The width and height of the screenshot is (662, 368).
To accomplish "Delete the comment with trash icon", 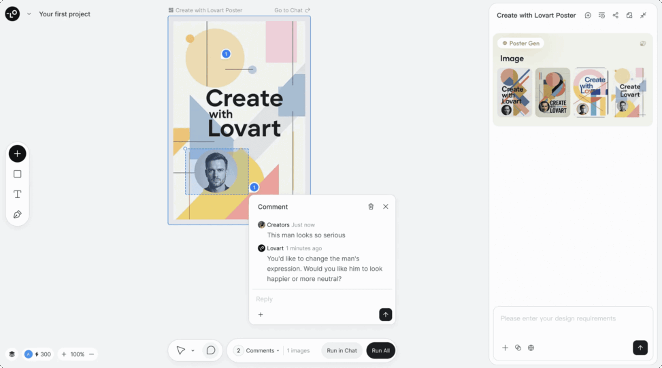I will (371, 206).
